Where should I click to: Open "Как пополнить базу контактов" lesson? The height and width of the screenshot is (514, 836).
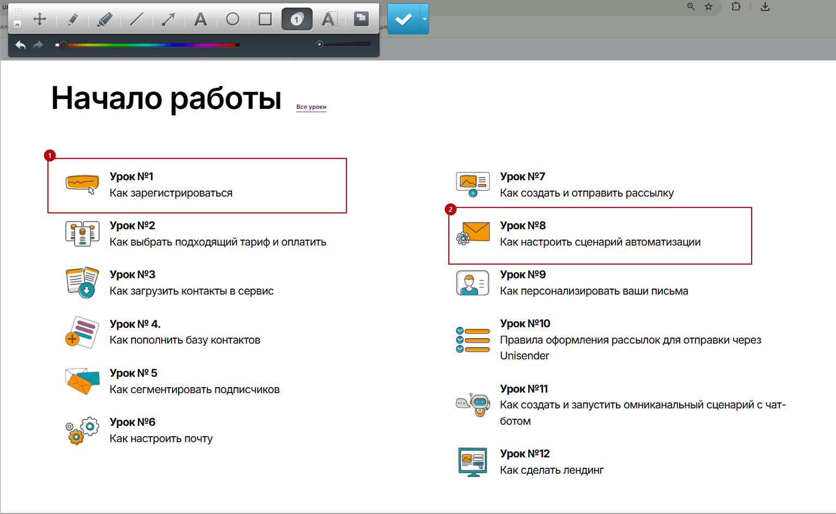(x=185, y=340)
